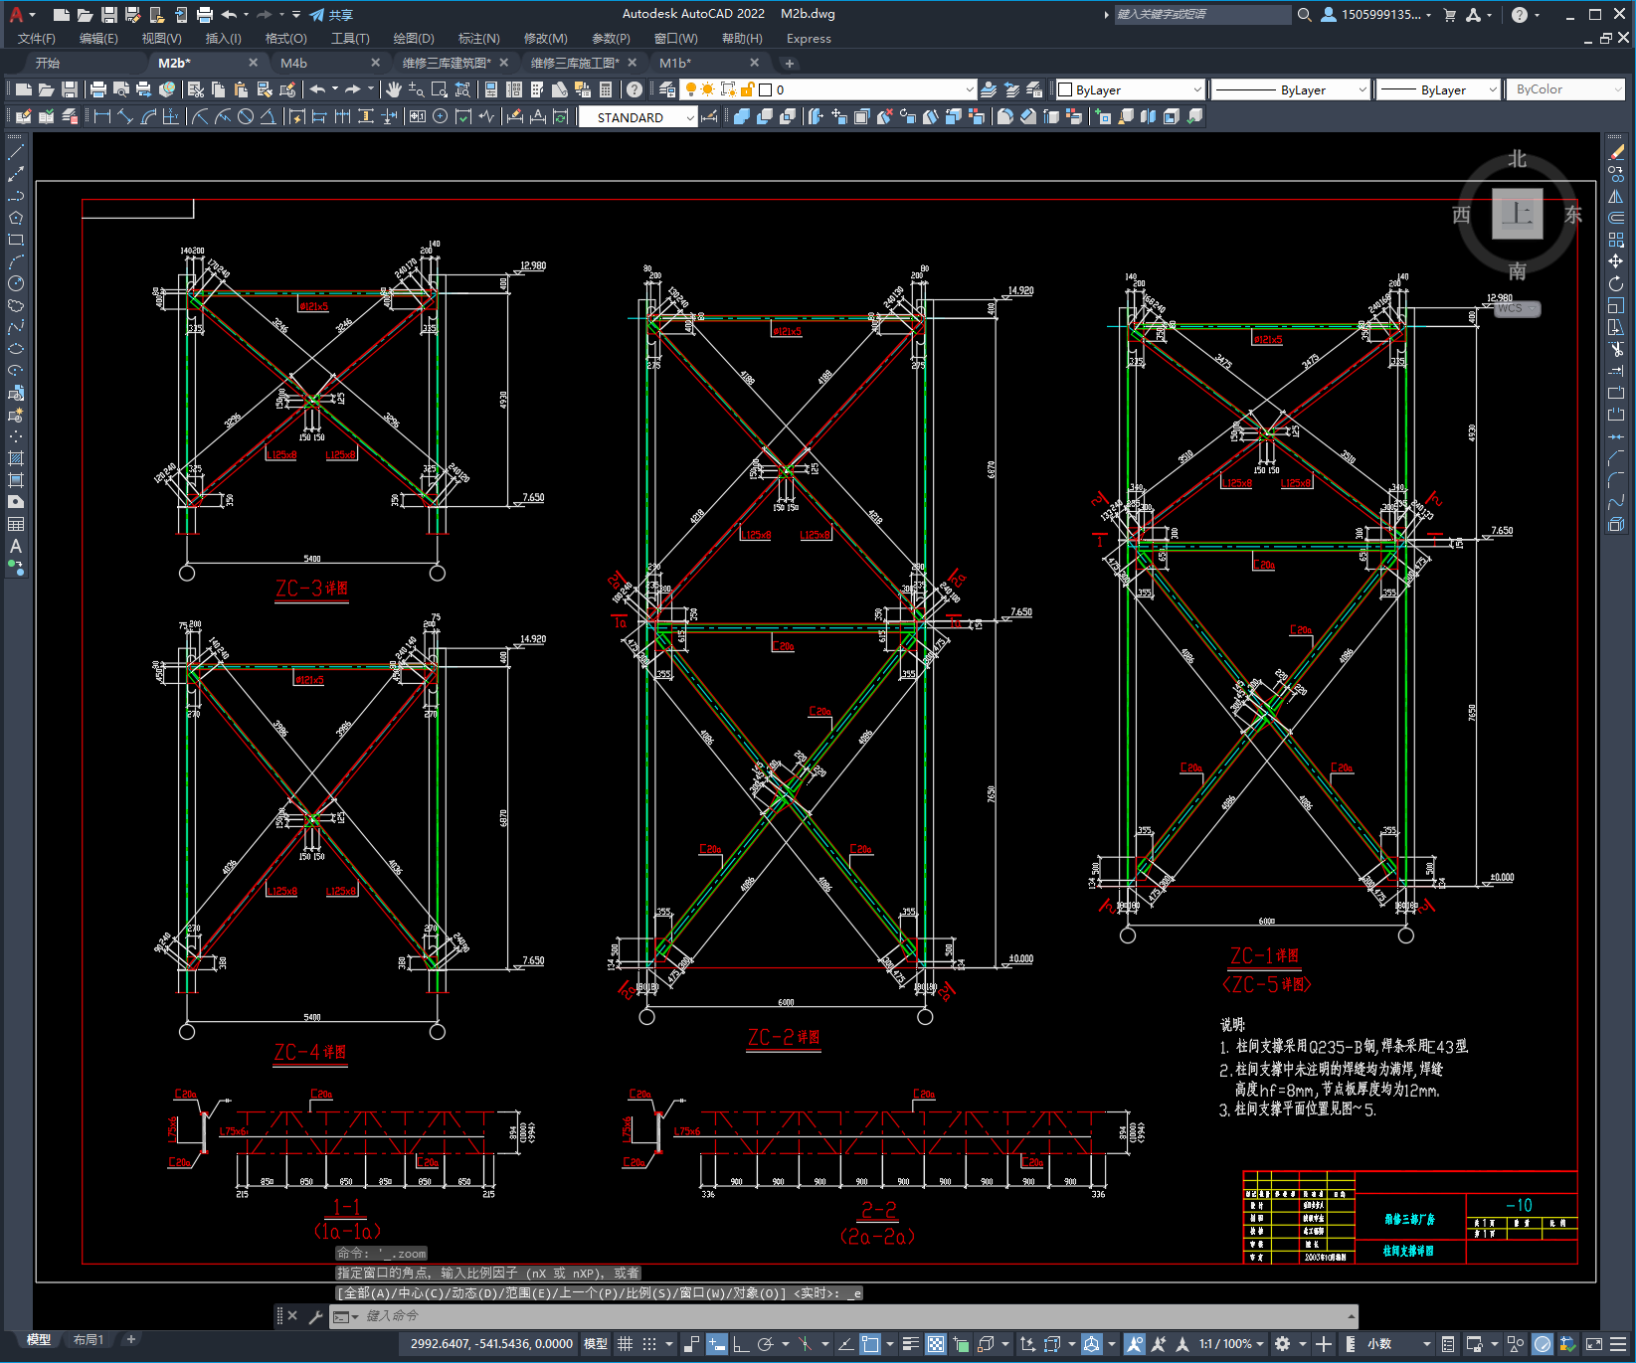
Task: Select the Multiline Text A tool
Action: pos(16,546)
